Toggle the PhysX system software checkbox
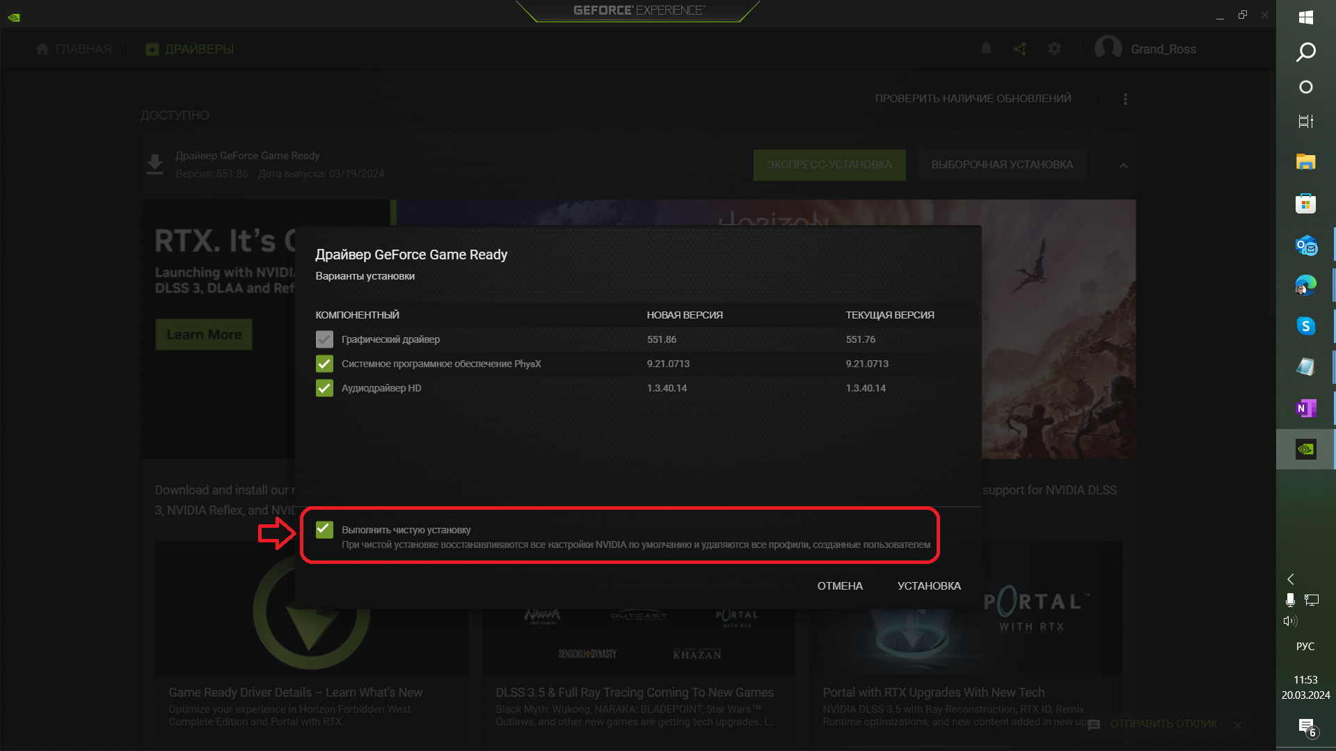 pos(324,364)
